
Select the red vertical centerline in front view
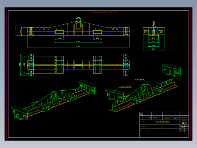click(78, 28)
